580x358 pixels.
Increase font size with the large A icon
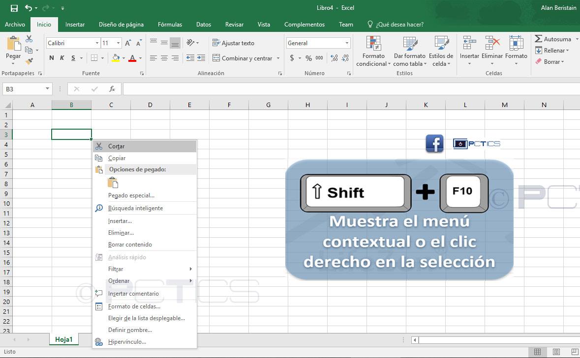[x=128, y=43]
